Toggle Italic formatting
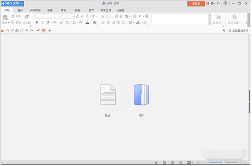This screenshot has height=166, width=252. (x=42, y=23)
